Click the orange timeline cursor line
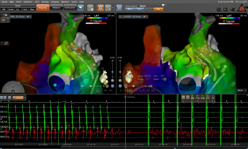This screenshot has height=149, width=248. (x=126, y=121)
